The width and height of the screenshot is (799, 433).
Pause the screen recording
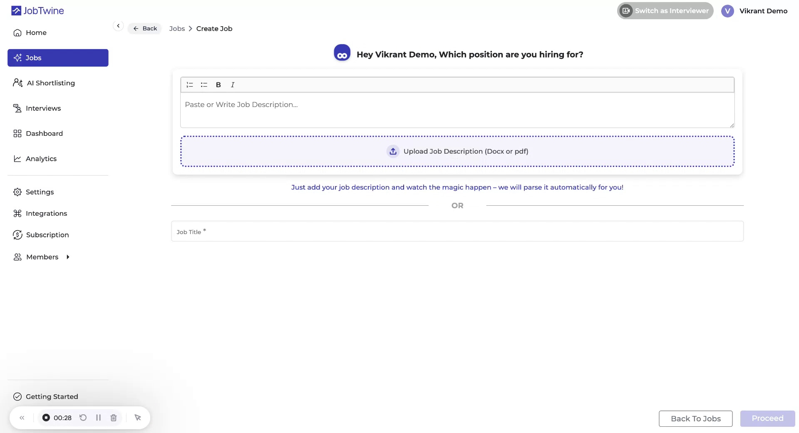(98, 418)
